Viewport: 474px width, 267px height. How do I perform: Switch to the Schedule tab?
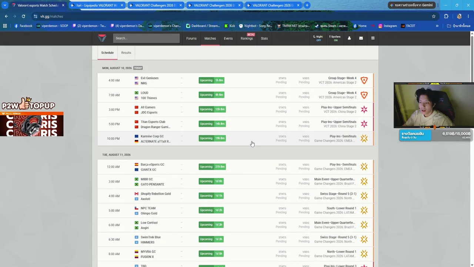pos(107,53)
